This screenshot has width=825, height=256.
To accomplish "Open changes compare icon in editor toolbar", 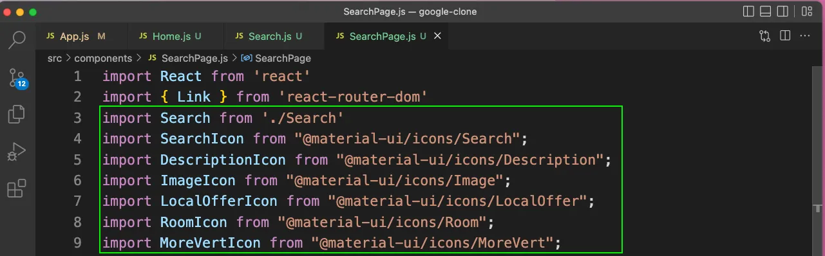I will [x=765, y=36].
